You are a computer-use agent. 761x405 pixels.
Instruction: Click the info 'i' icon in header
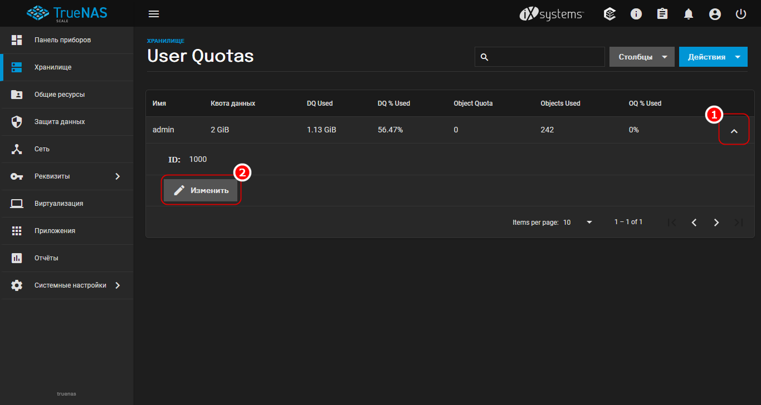coord(636,14)
